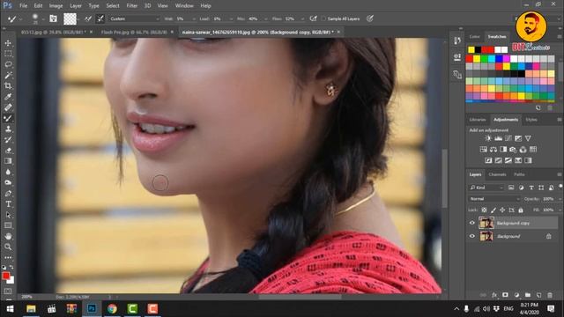This screenshot has width=564, height=317.
Task: Add a Brightness/Contrast adjustment
Action: tap(488, 138)
